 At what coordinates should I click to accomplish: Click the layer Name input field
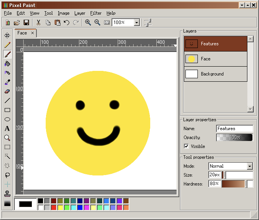coord(234,129)
